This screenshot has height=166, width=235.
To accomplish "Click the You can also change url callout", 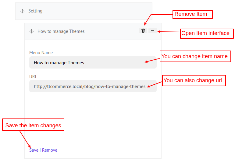I will (x=194, y=80).
